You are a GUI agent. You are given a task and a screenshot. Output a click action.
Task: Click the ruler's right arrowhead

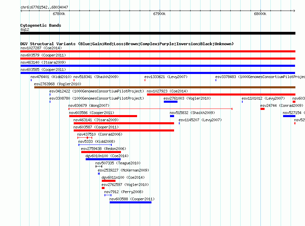[x=294, y=11]
